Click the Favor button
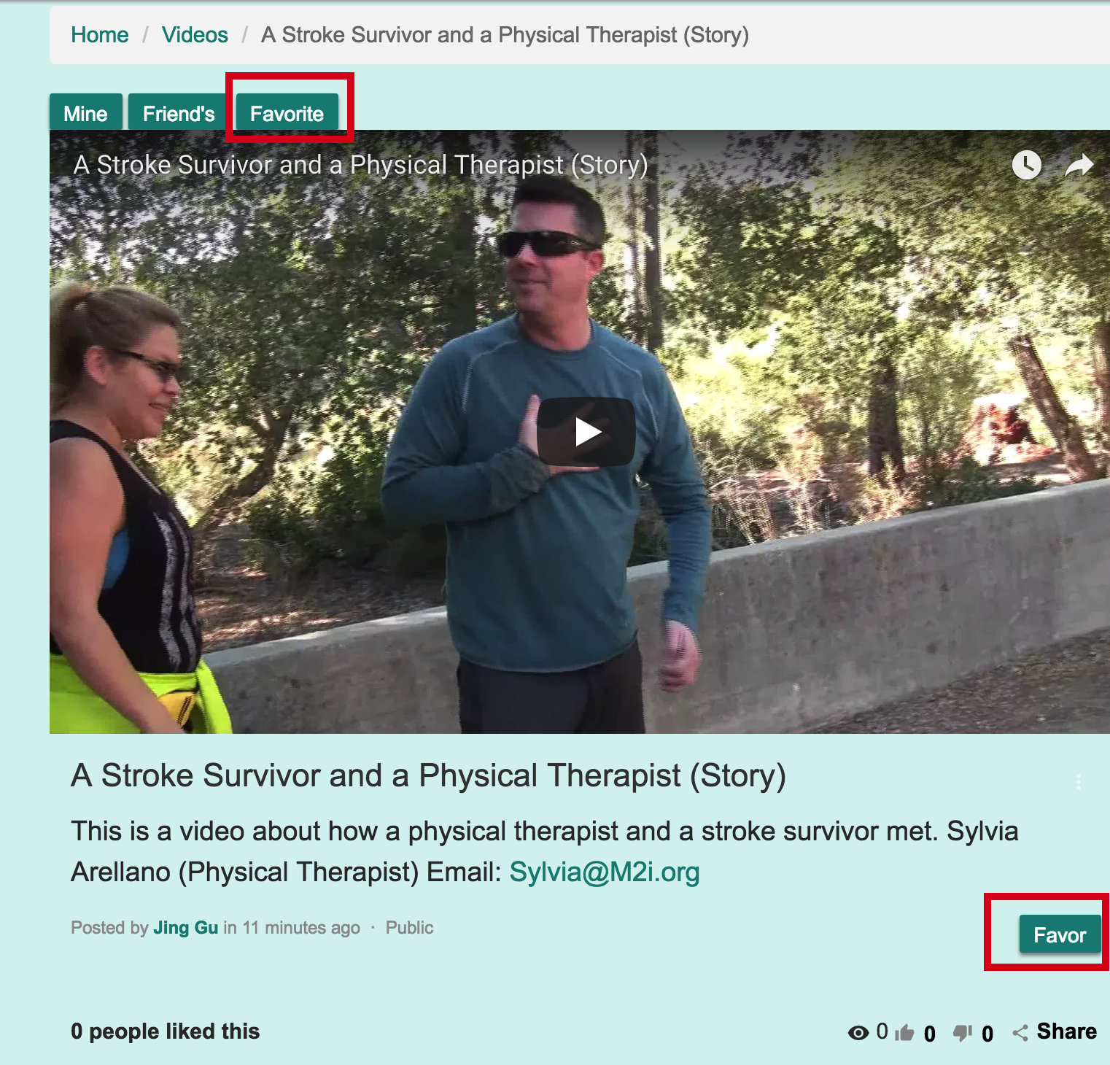This screenshot has height=1065, width=1110. (x=1060, y=934)
